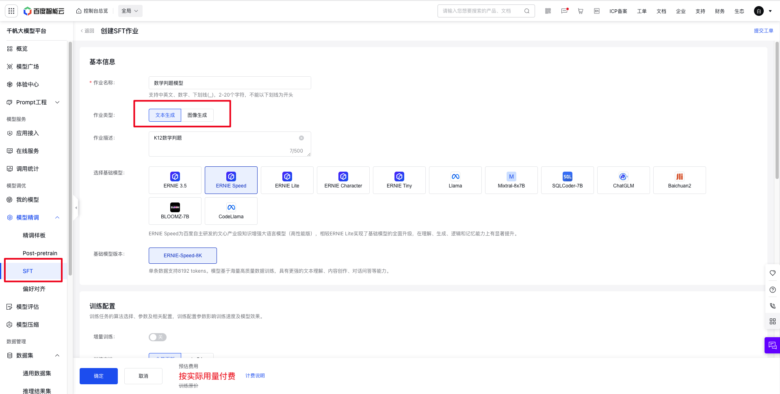
Task: Select 图像生成 job type
Action: 197,115
